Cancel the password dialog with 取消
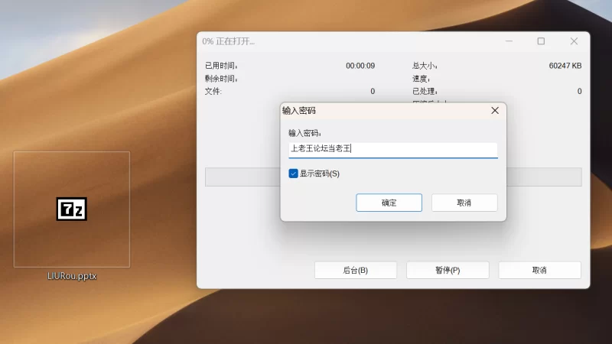This screenshot has height=344, width=612. coord(464,203)
